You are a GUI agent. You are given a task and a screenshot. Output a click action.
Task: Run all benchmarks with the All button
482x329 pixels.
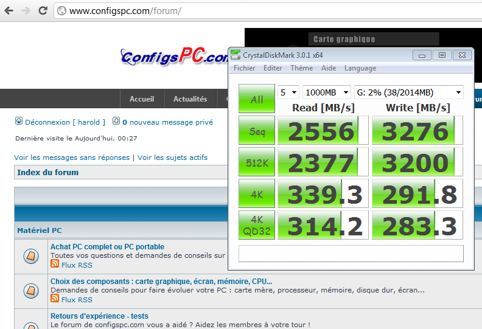pos(257,99)
